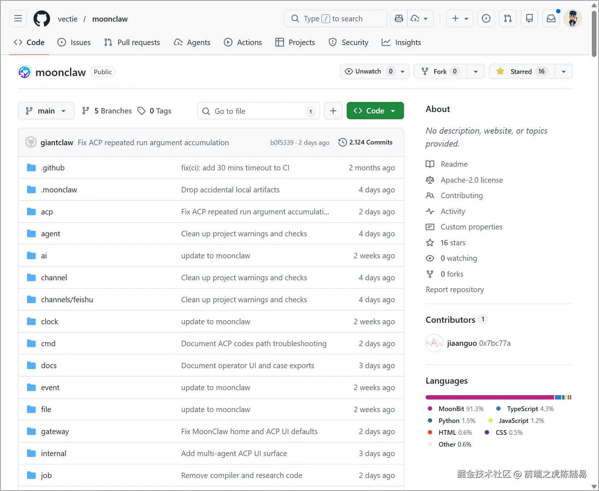Expand the green Code dropdown
The image size is (599, 491).
click(375, 111)
